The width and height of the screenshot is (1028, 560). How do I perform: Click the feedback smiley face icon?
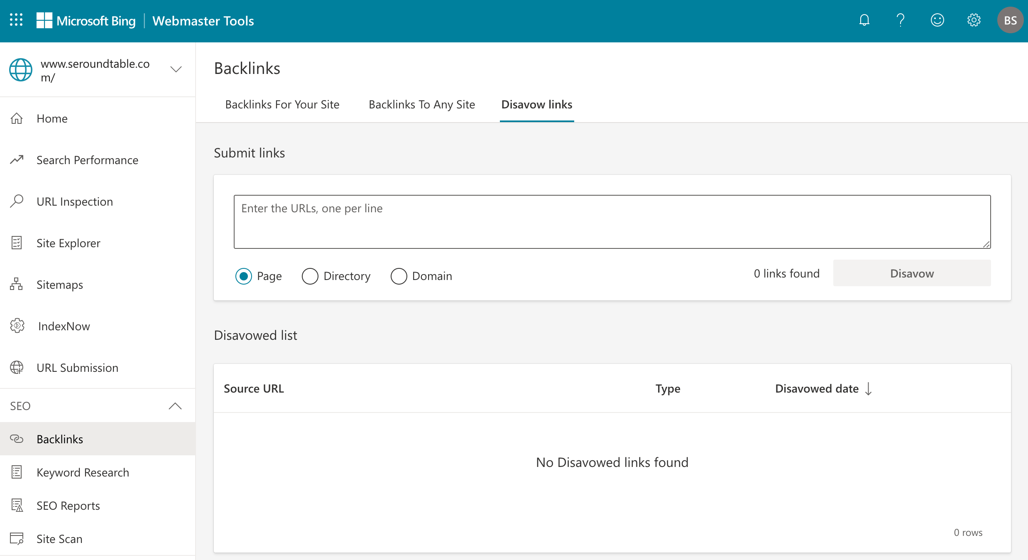(937, 20)
